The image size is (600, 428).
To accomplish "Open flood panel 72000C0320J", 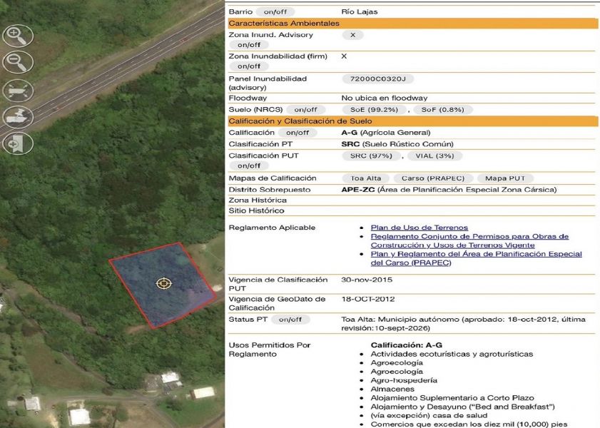I will (377, 79).
